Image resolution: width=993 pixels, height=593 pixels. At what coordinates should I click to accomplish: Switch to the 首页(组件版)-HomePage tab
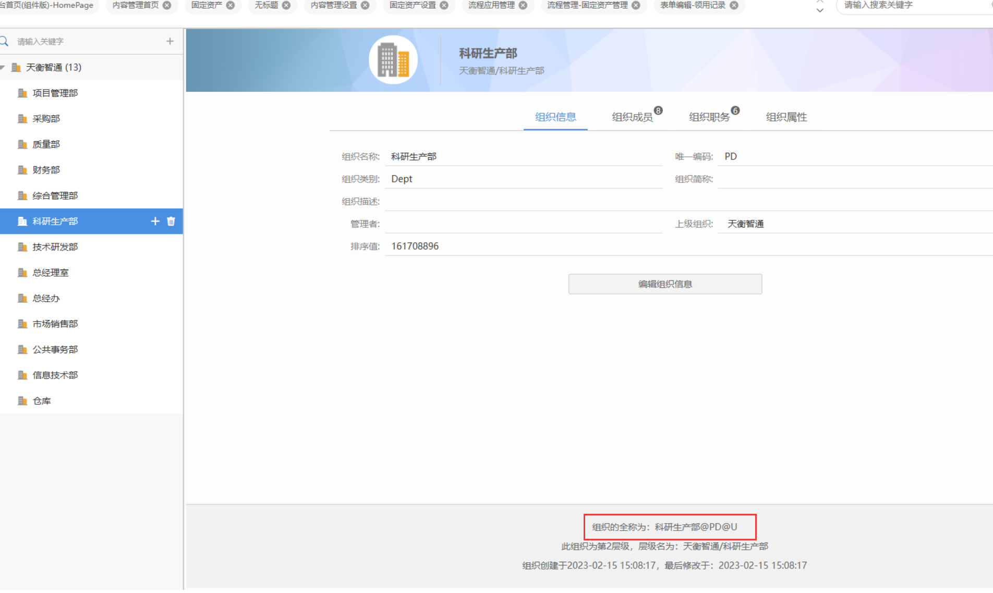47,5
